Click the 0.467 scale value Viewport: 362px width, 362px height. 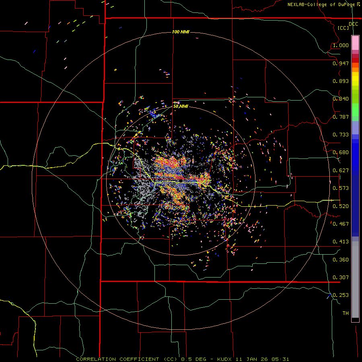[x=341, y=224]
